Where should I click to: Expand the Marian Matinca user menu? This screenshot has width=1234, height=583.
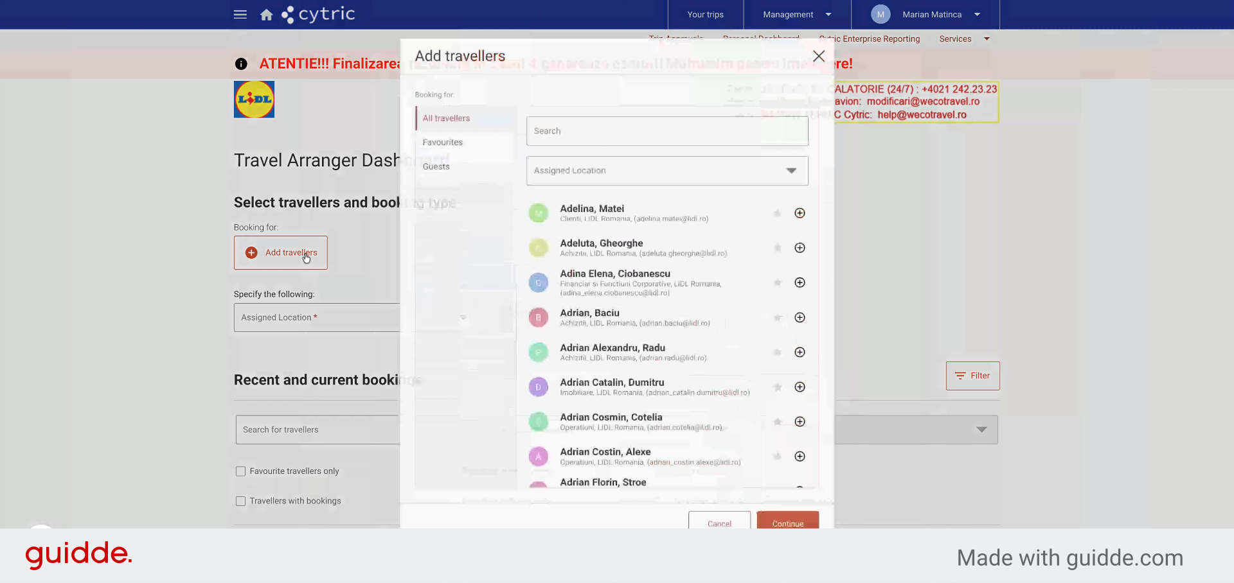tap(925, 14)
